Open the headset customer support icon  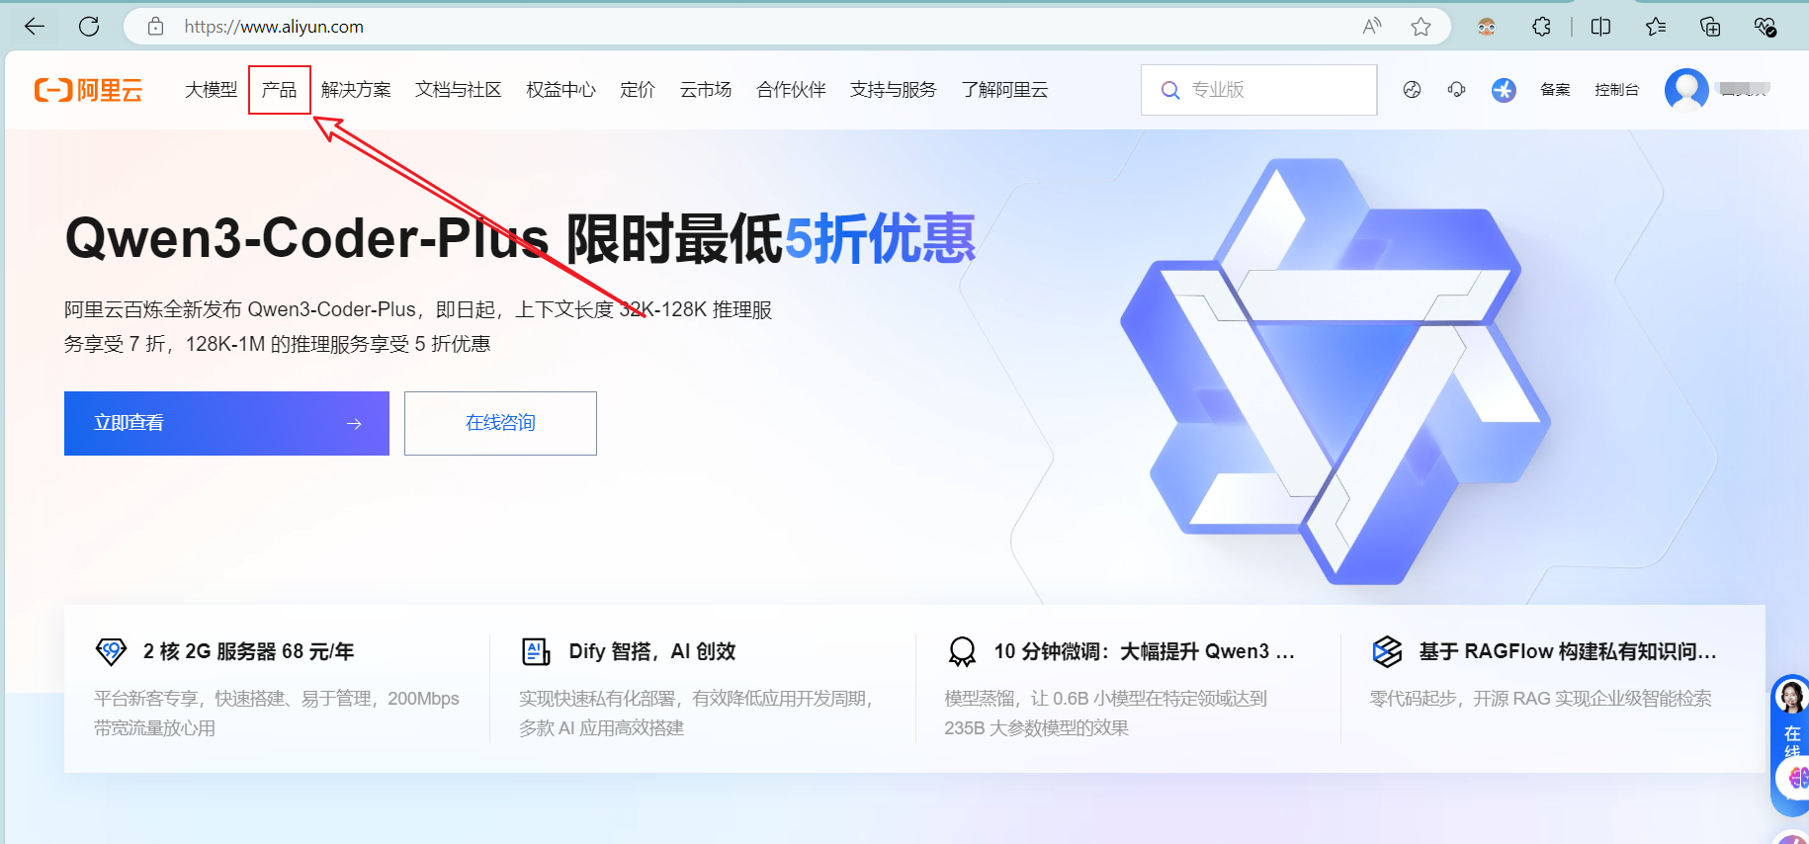[1456, 90]
